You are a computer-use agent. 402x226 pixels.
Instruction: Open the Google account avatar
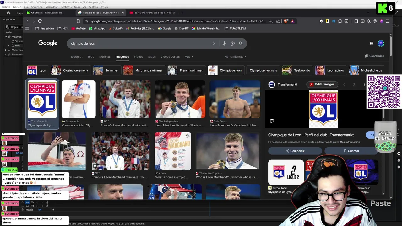coord(381,44)
